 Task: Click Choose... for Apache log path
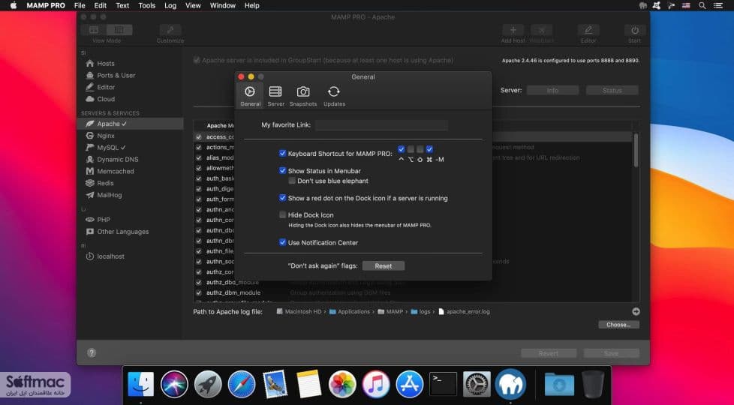point(618,325)
